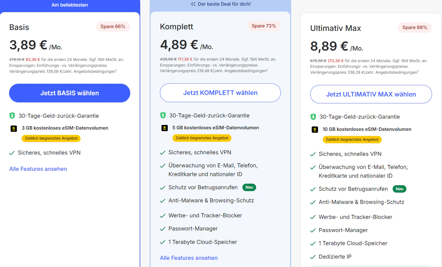The height and width of the screenshot is (267, 442).
Task: Click the yellow eSIM icon beside 10 GB offer
Action: (x=315, y=130)
